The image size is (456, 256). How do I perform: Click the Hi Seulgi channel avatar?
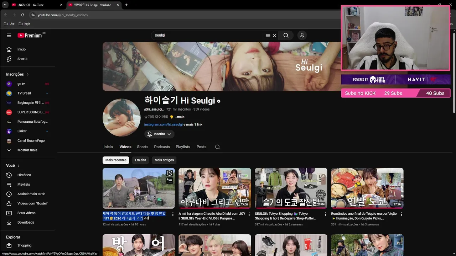121,118
